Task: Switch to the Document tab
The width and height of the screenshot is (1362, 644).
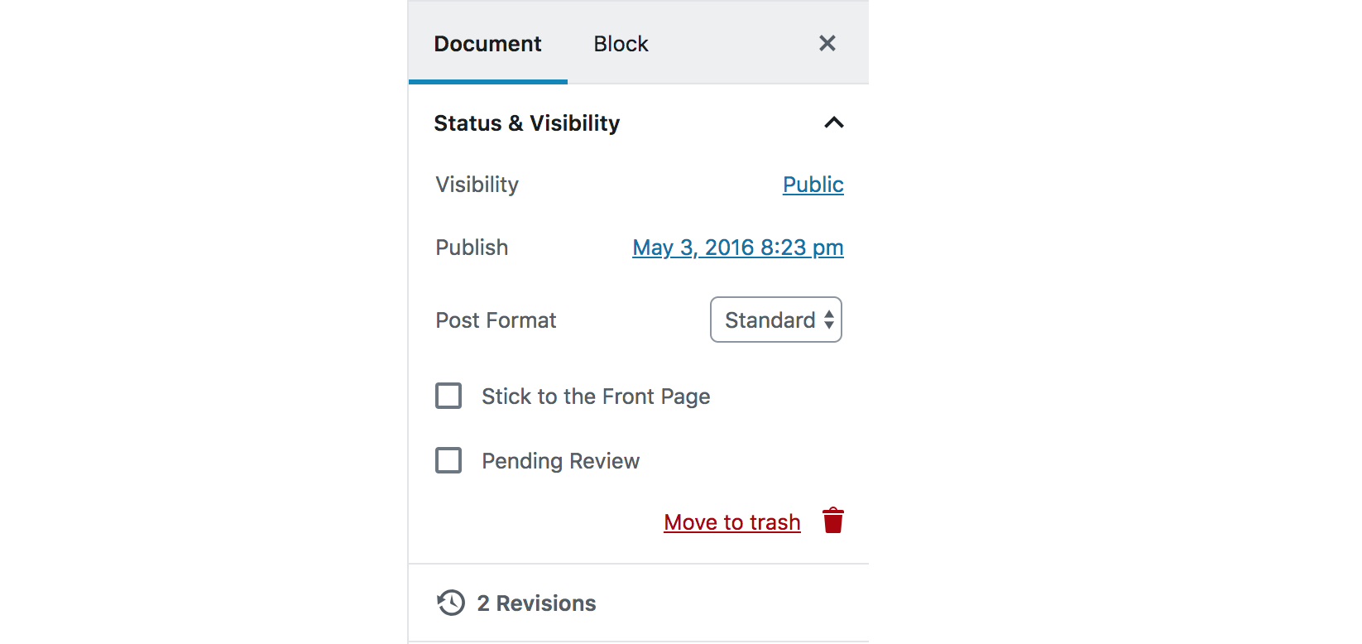Action: click(x=488, y=43)
